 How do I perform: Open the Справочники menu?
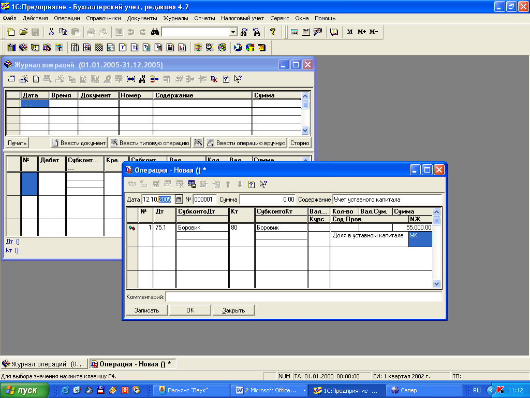104,18
